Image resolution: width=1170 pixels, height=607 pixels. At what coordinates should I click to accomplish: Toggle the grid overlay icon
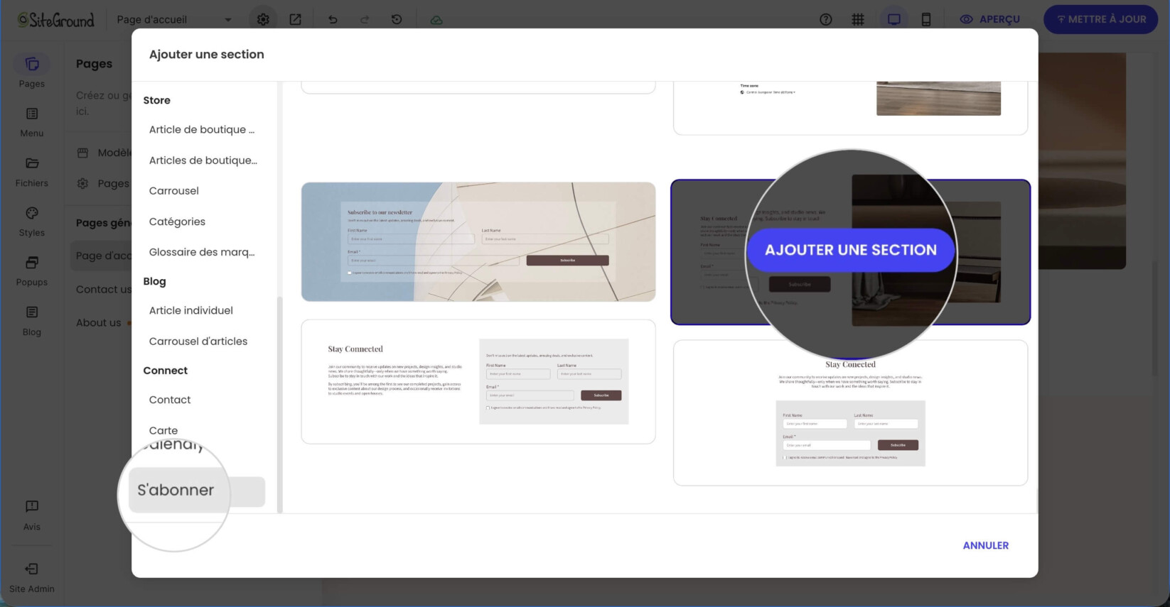coord(858,19)
